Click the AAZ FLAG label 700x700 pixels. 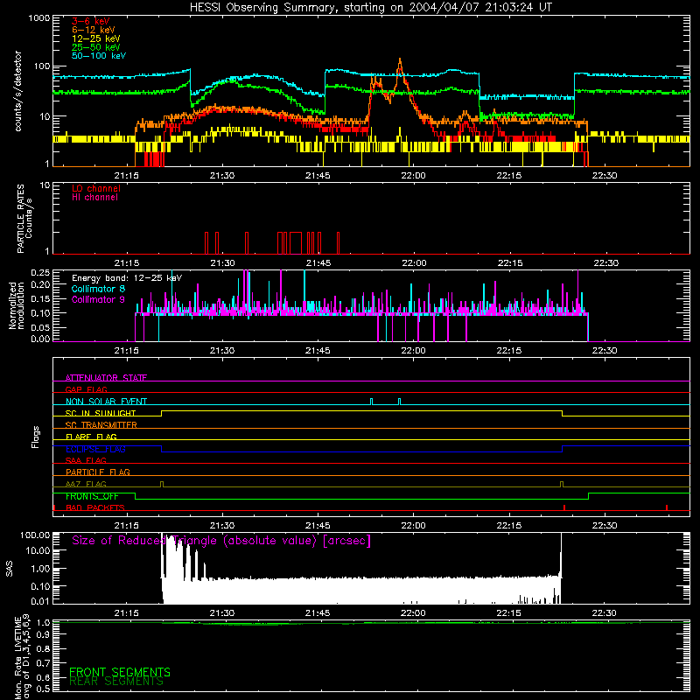coord(86,484)
